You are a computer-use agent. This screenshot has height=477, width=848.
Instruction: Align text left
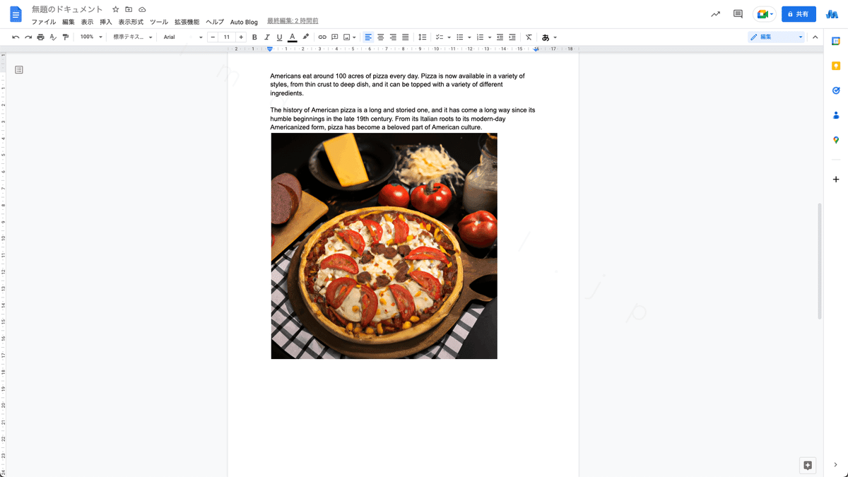tap(368, 37)
